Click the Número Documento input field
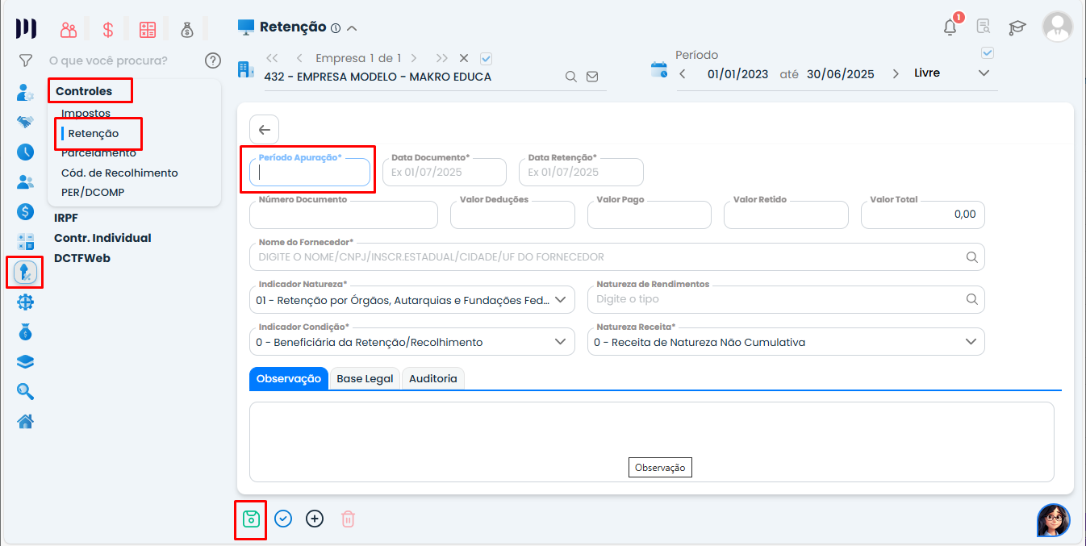The width and height of the screenshot is (1086, 546). tap(344, 215)
